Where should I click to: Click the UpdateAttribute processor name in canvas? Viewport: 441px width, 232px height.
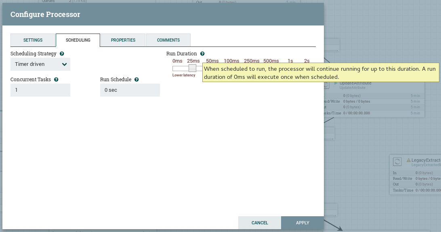[355, 83]
